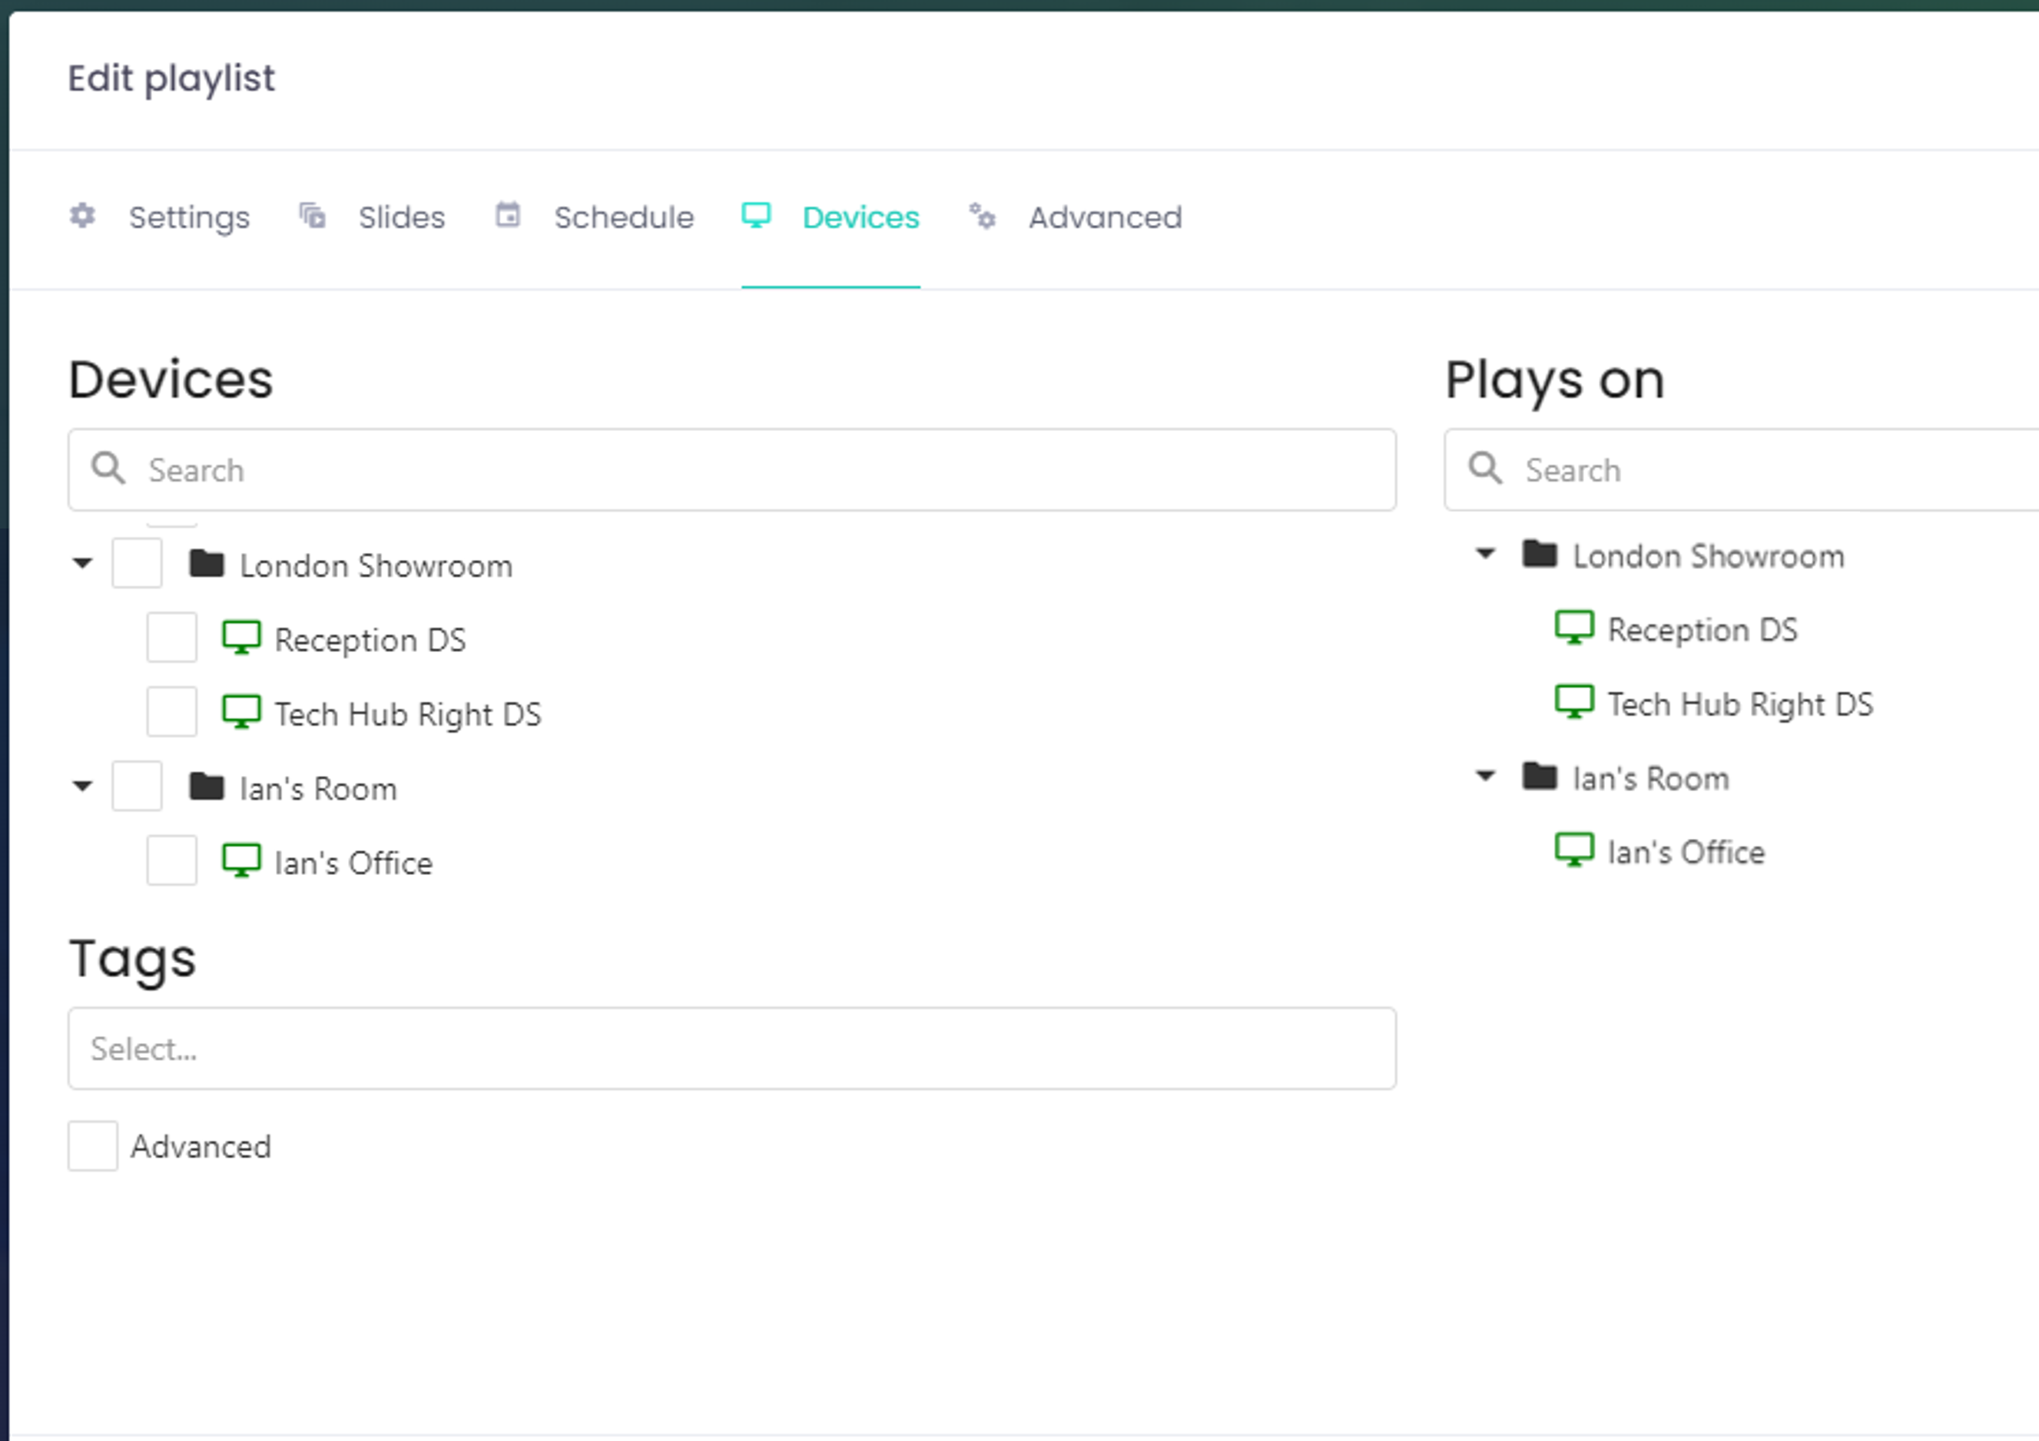
Task: Check the London Showroom folder checkbox
Action: click(x=137, y=563)
